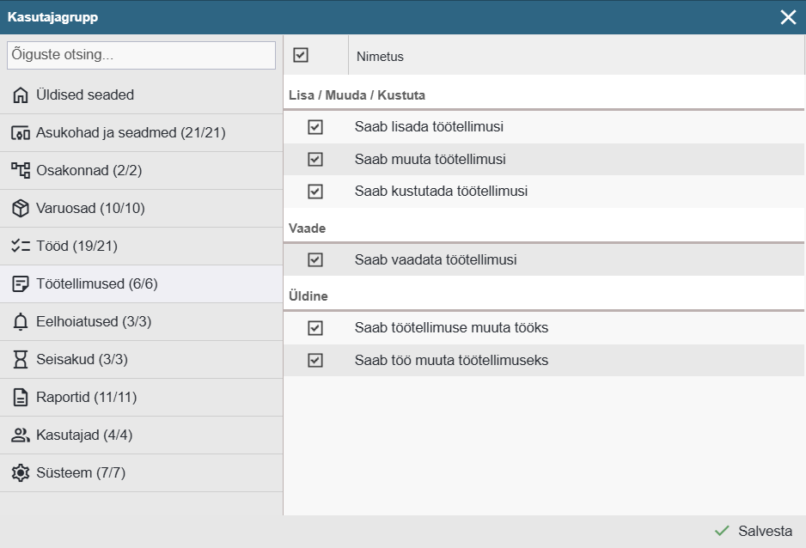This screenshot has width=806, height=548.
Task: Select Töötellimused (6/6) category
Action: coord(96,284)
